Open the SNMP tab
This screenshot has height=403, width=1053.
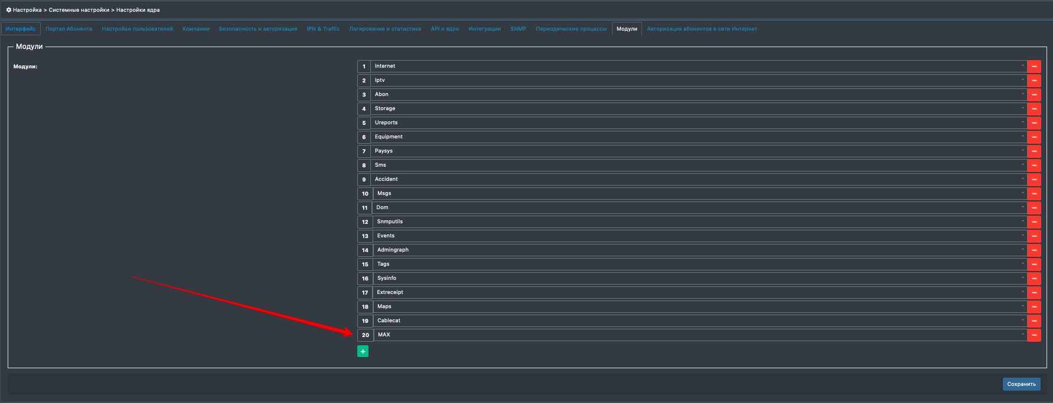pyautogui.click(x=518, y=29)
